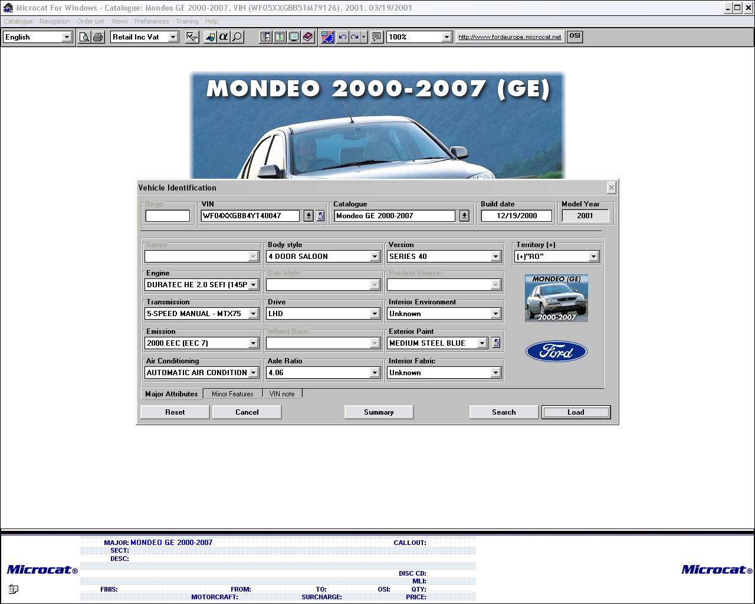Expand the Territory (+) dropdown
Image resolution: width=755 pixels, height=604 pixels.
click(x=593, y=257)
